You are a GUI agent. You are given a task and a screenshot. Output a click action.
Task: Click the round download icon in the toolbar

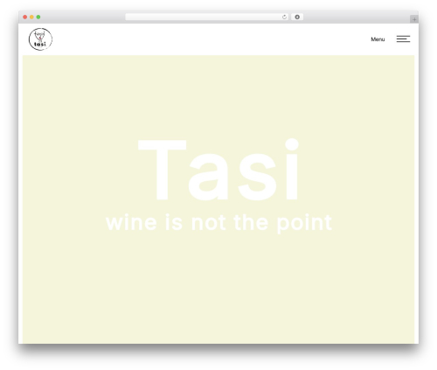pyautogui.click(x=297, y=17)
